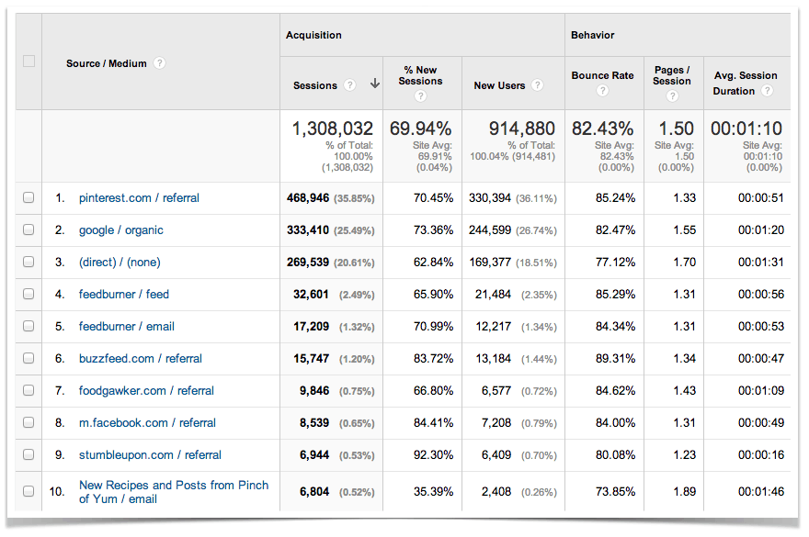The width and height of the screenshot is (809, 537).
Task: Click help icon next to Source / Medium
Action: coord(160,63)
